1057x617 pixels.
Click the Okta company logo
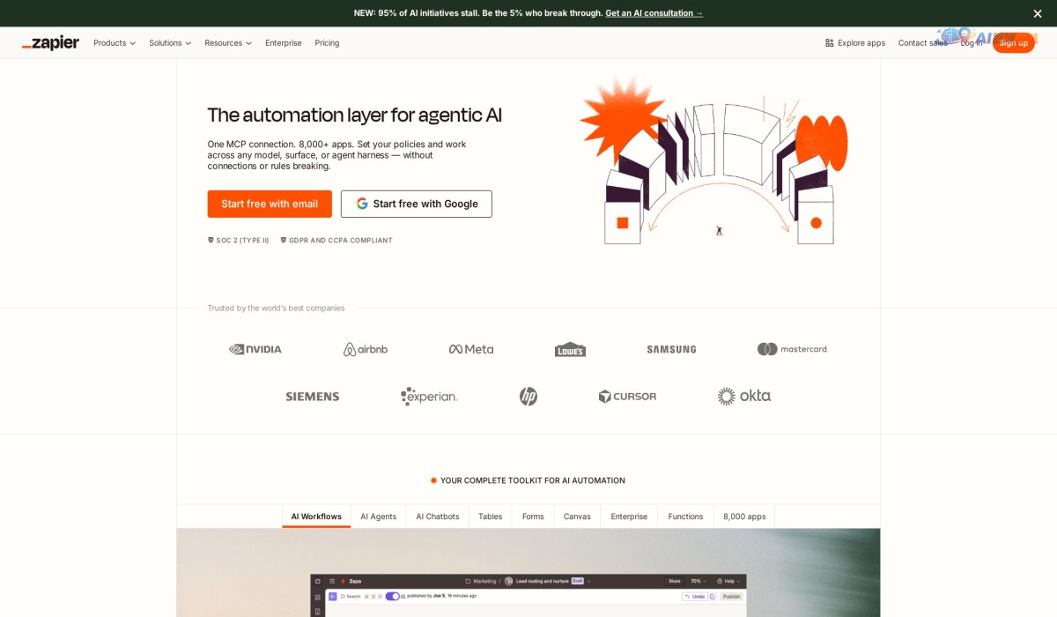click(744, 397)
